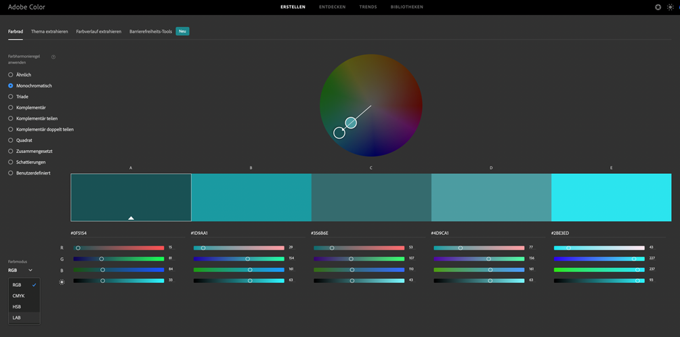680x337 pixels.
Task: Go to BIBLIOTHEKEN in the top navigation
Action: coord(406,7)
